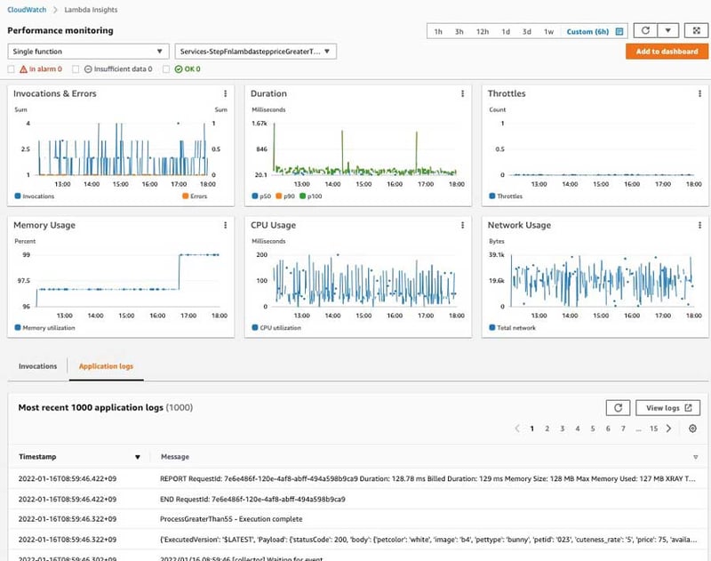Click the Errors legend orange swatch
Screen dimensions: 711x561
coord(186,196)
